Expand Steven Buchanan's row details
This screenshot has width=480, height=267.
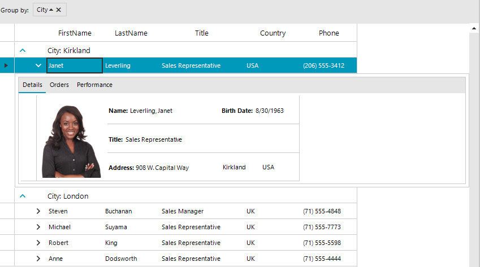coord(38,211)
